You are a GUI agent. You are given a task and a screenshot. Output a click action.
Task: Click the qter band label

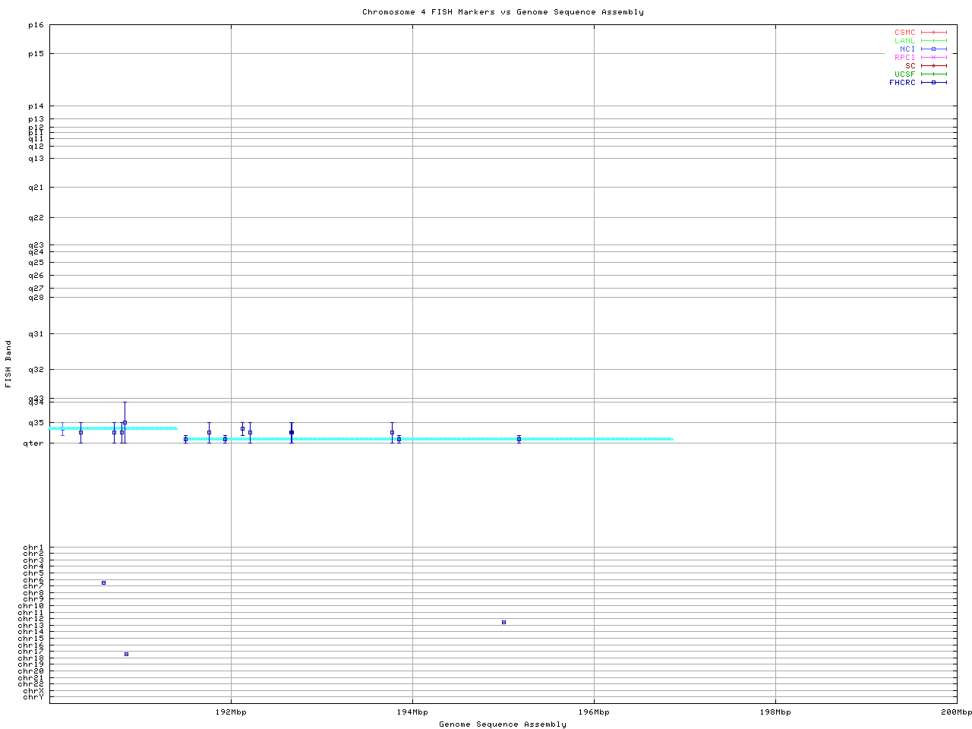coord(34,443)
